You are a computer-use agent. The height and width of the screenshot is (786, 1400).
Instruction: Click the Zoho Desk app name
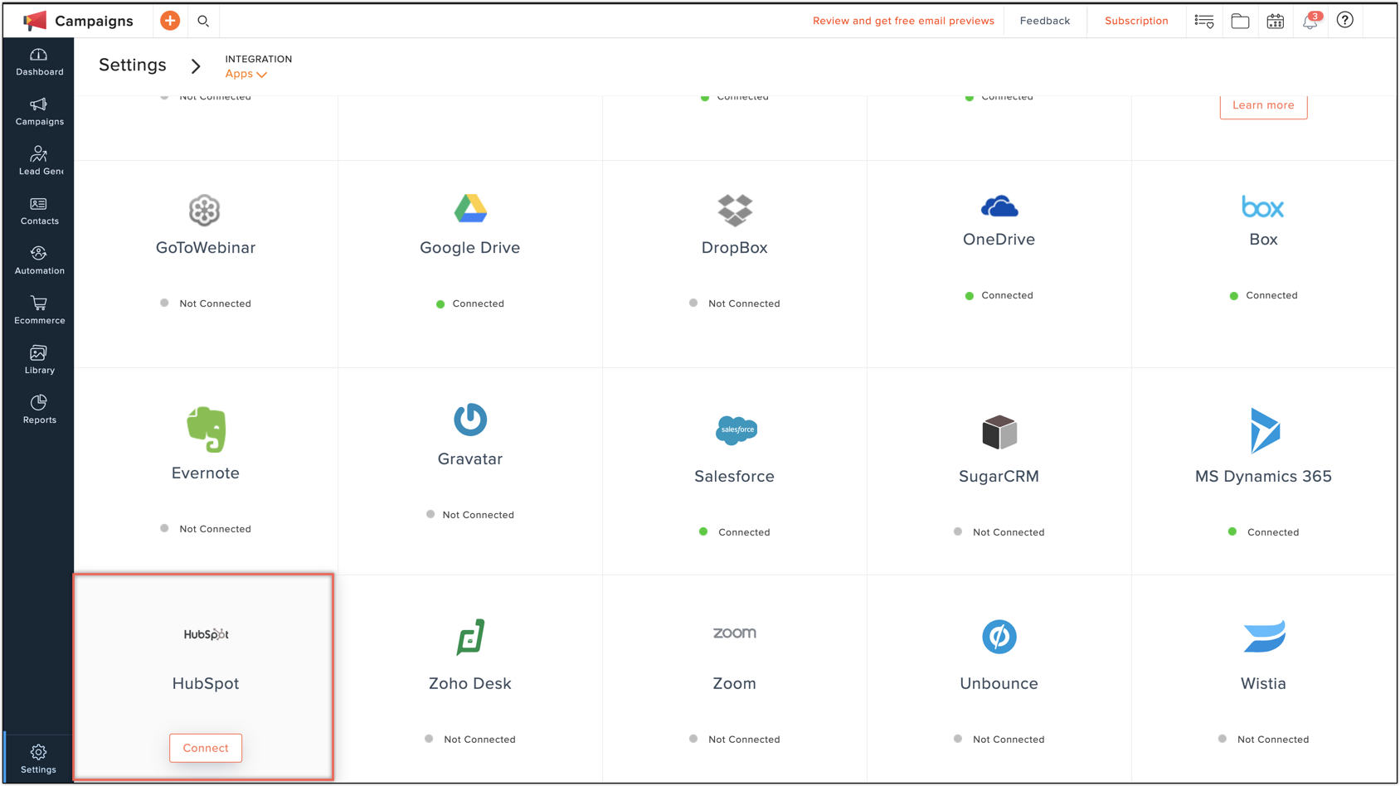point(470,683)
